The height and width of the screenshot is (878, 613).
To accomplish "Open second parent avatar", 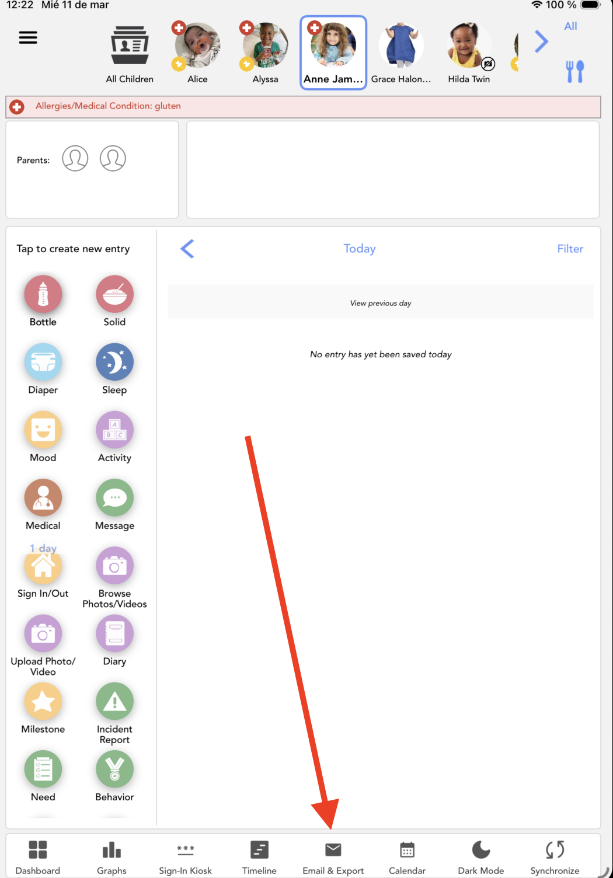I will point(113,158).
